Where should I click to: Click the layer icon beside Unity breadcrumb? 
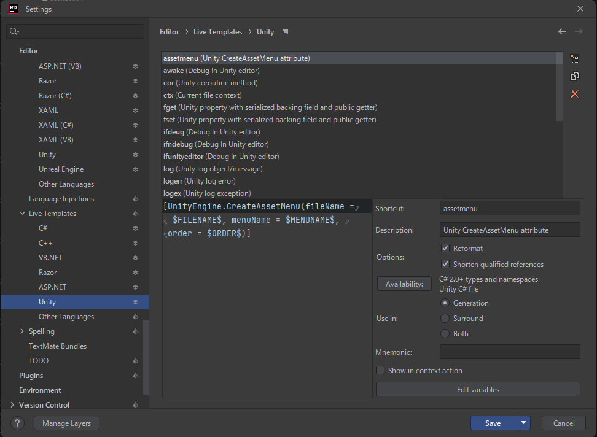285,32
